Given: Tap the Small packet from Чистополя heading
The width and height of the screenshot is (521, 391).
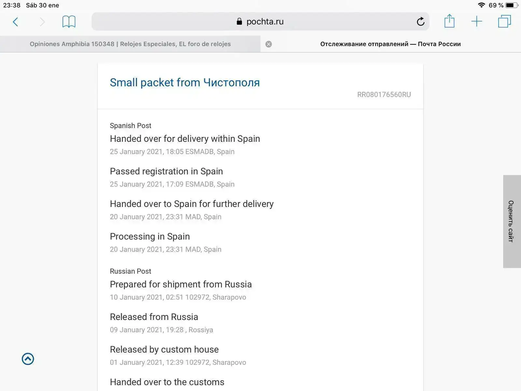Looking at the screenshot, I should coord(185,83).
